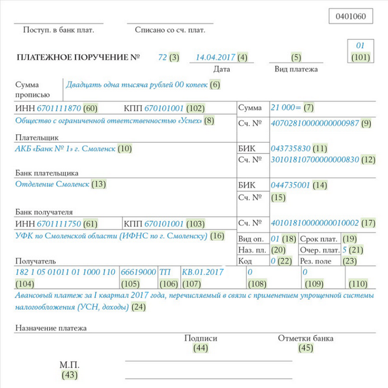388x388 pixels.
Task: Select the tax period КВ.01.2017
Action: (203, 272)
